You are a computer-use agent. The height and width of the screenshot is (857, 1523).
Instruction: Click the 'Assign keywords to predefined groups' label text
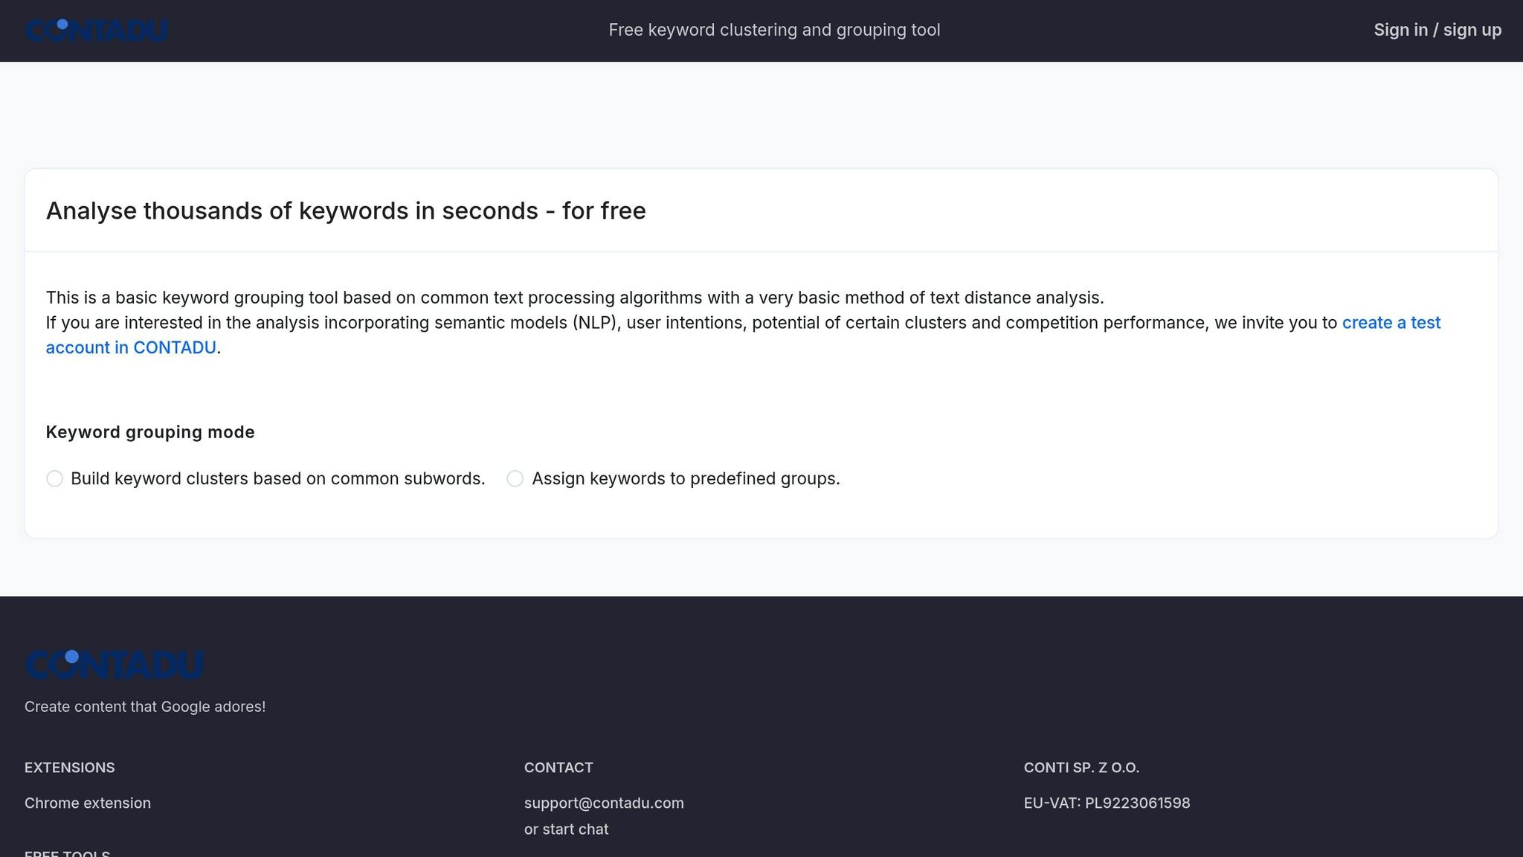686,478
